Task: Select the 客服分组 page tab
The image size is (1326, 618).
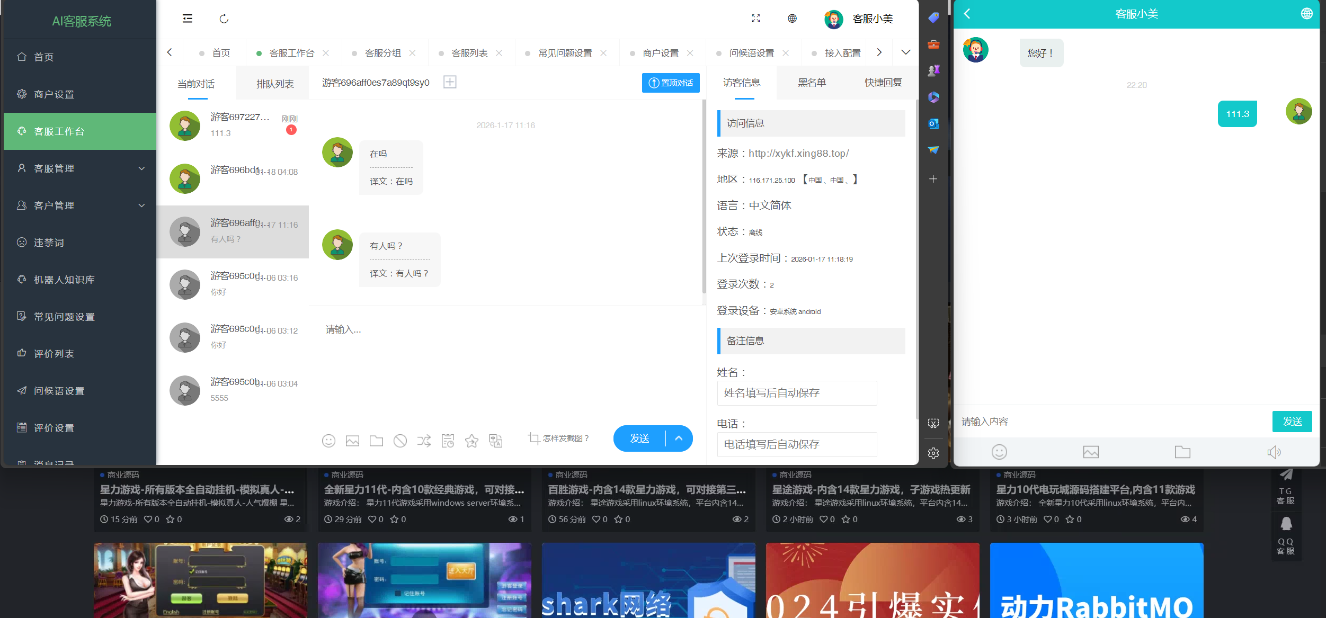Action: click(382, 53)
